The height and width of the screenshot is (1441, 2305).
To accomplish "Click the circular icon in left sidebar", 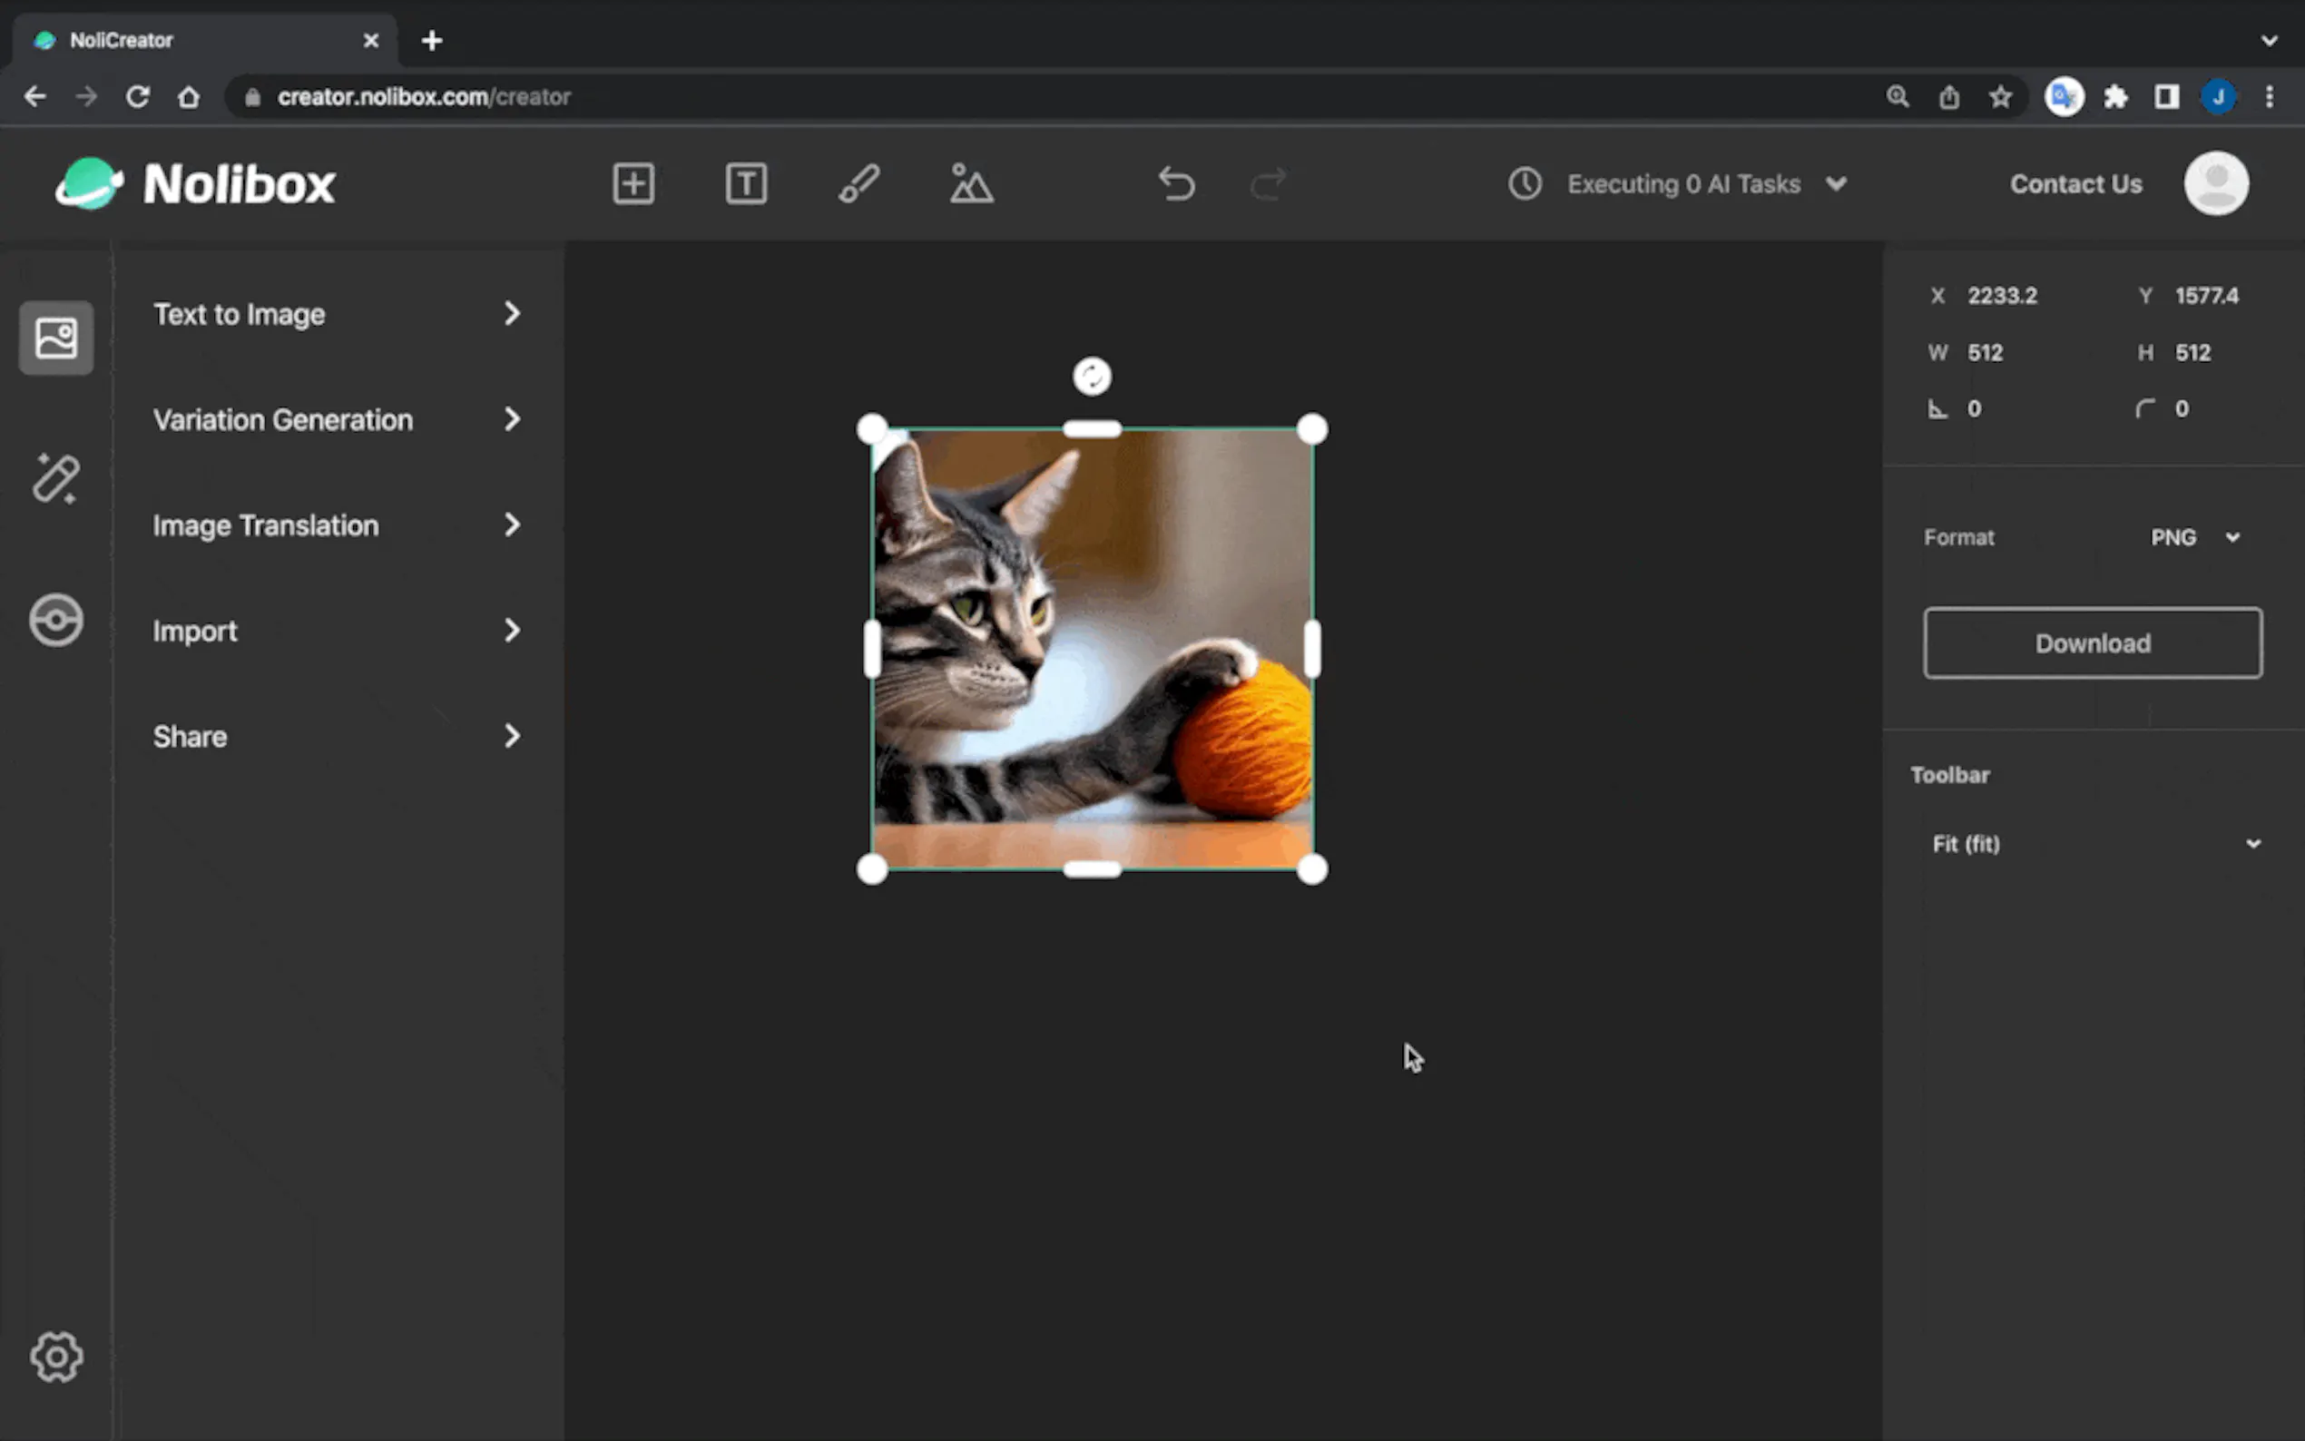I will (56, 621).
